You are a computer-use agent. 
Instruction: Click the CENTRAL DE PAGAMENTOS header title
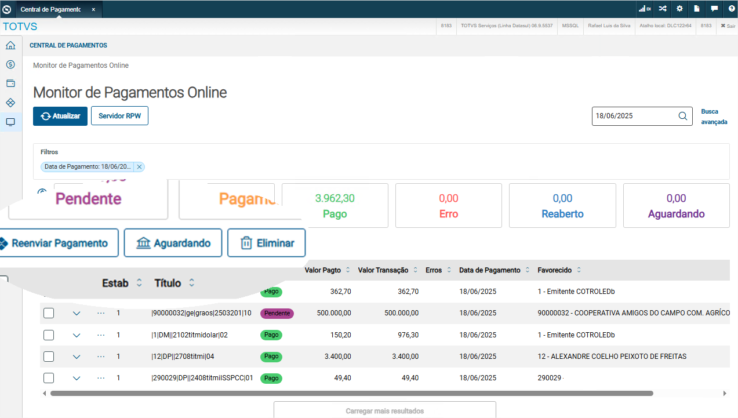pos(68,45)
